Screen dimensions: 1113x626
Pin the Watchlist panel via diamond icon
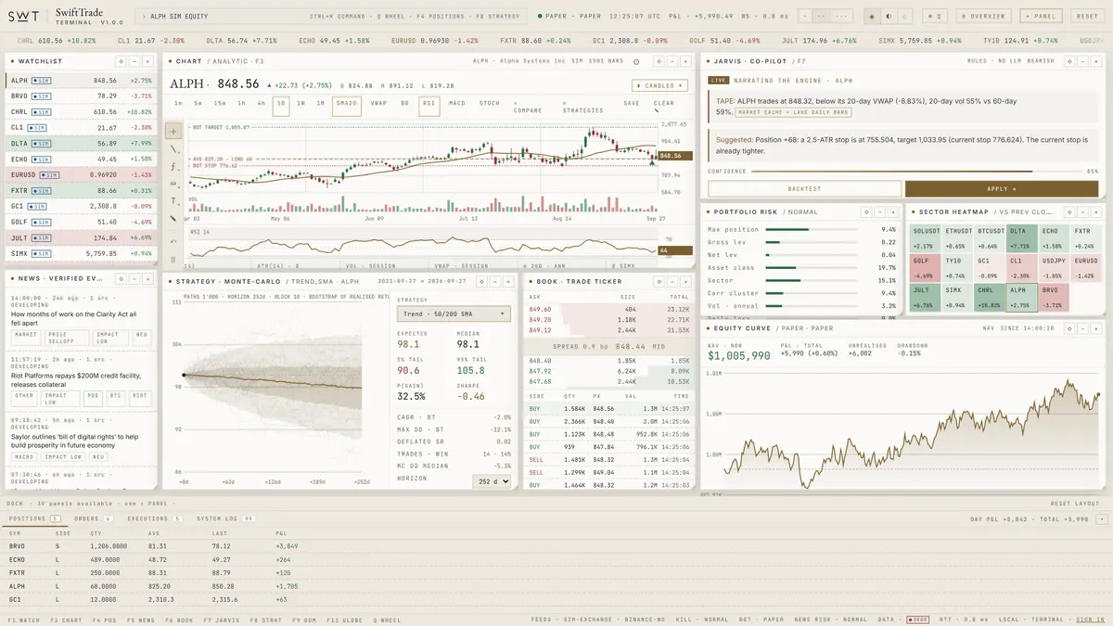(x=120, y=60)
